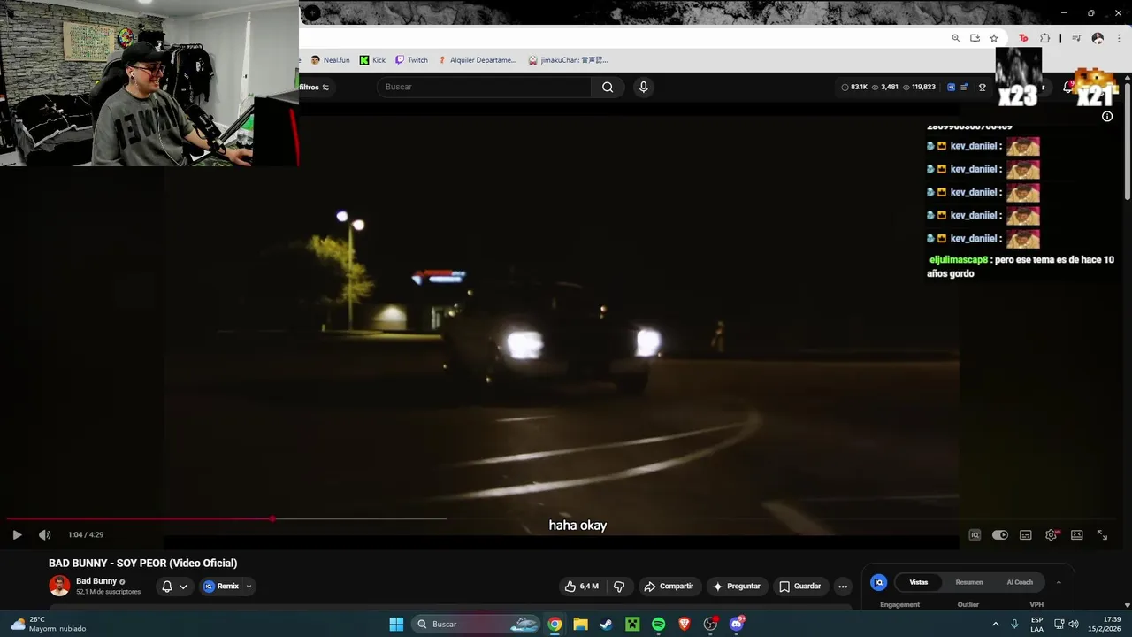Click the vidIQ blue icon in the stats bar
The width and height of the screenshot is (1132, 637).
tap(951, 87)
